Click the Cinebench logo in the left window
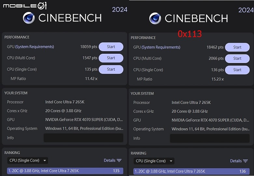The image size is (254, 176). [x=29, y=18]
